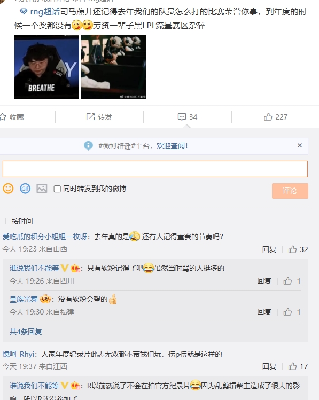Like the post with 227 likes

click(268, 117)
